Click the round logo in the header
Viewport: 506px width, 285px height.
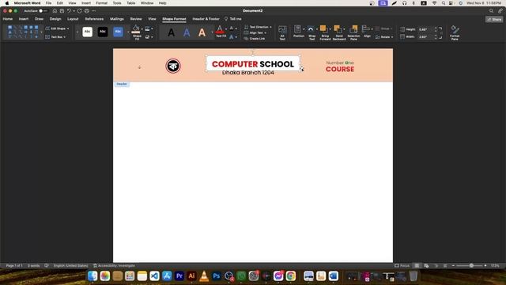pos(173,66)
